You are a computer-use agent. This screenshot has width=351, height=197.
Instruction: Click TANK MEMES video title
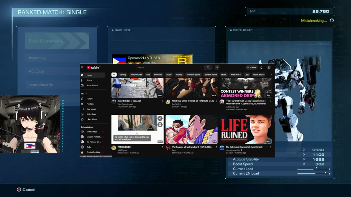coord(124,147)
